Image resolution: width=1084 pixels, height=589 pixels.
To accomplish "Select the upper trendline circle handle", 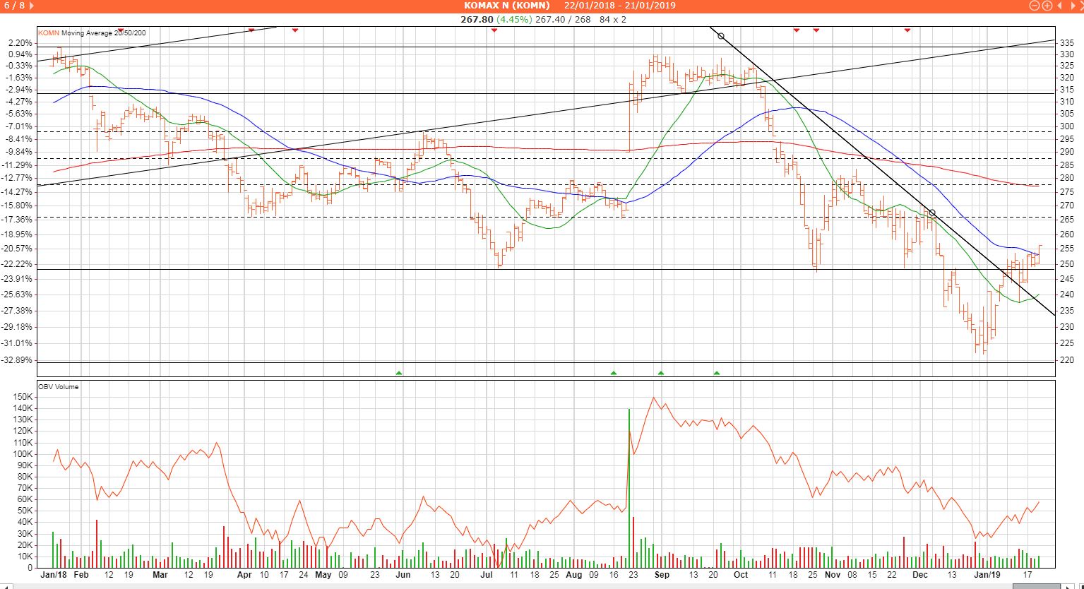I will [721, 35].
